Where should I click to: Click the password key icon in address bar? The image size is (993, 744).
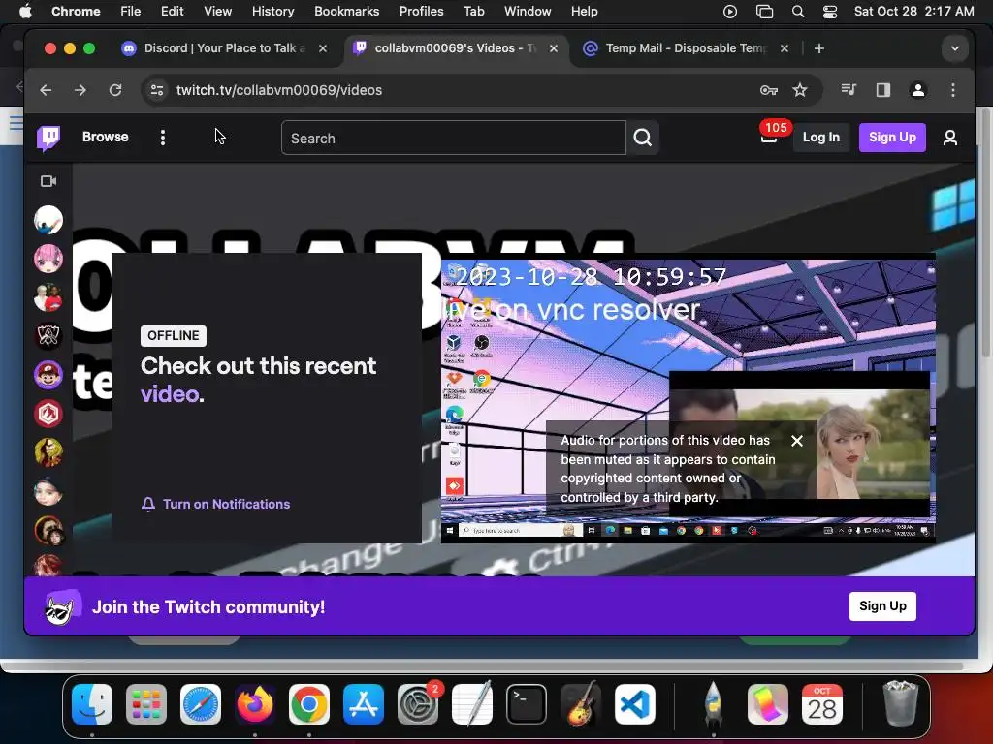click(x=769, y=90)
